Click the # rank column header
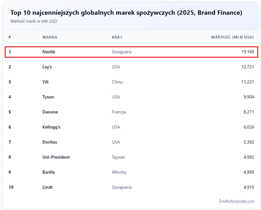Screen dimensions: 261x210 [9, 37]
